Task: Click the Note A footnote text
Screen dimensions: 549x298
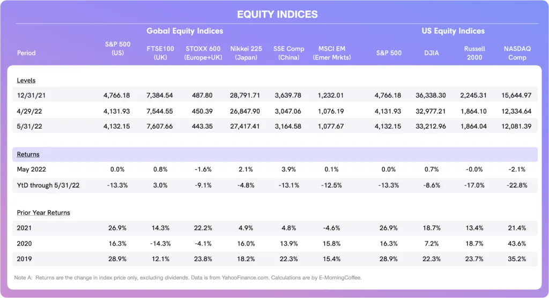Action: coord(188,278)
